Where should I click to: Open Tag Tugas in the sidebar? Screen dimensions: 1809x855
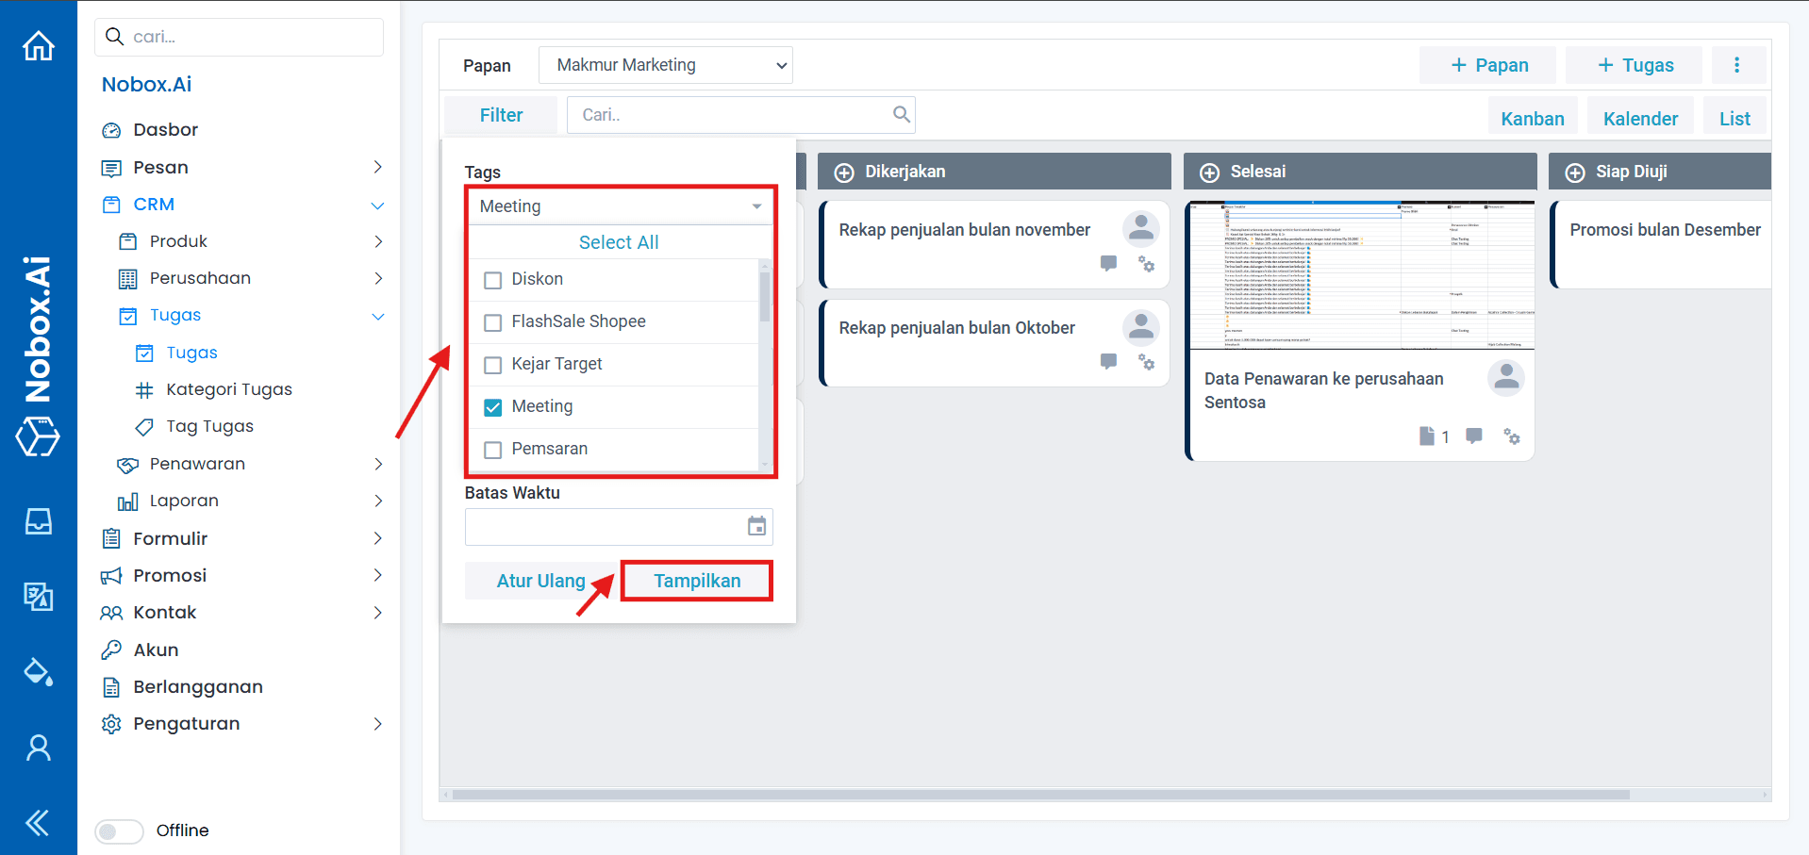coord(209,426)
